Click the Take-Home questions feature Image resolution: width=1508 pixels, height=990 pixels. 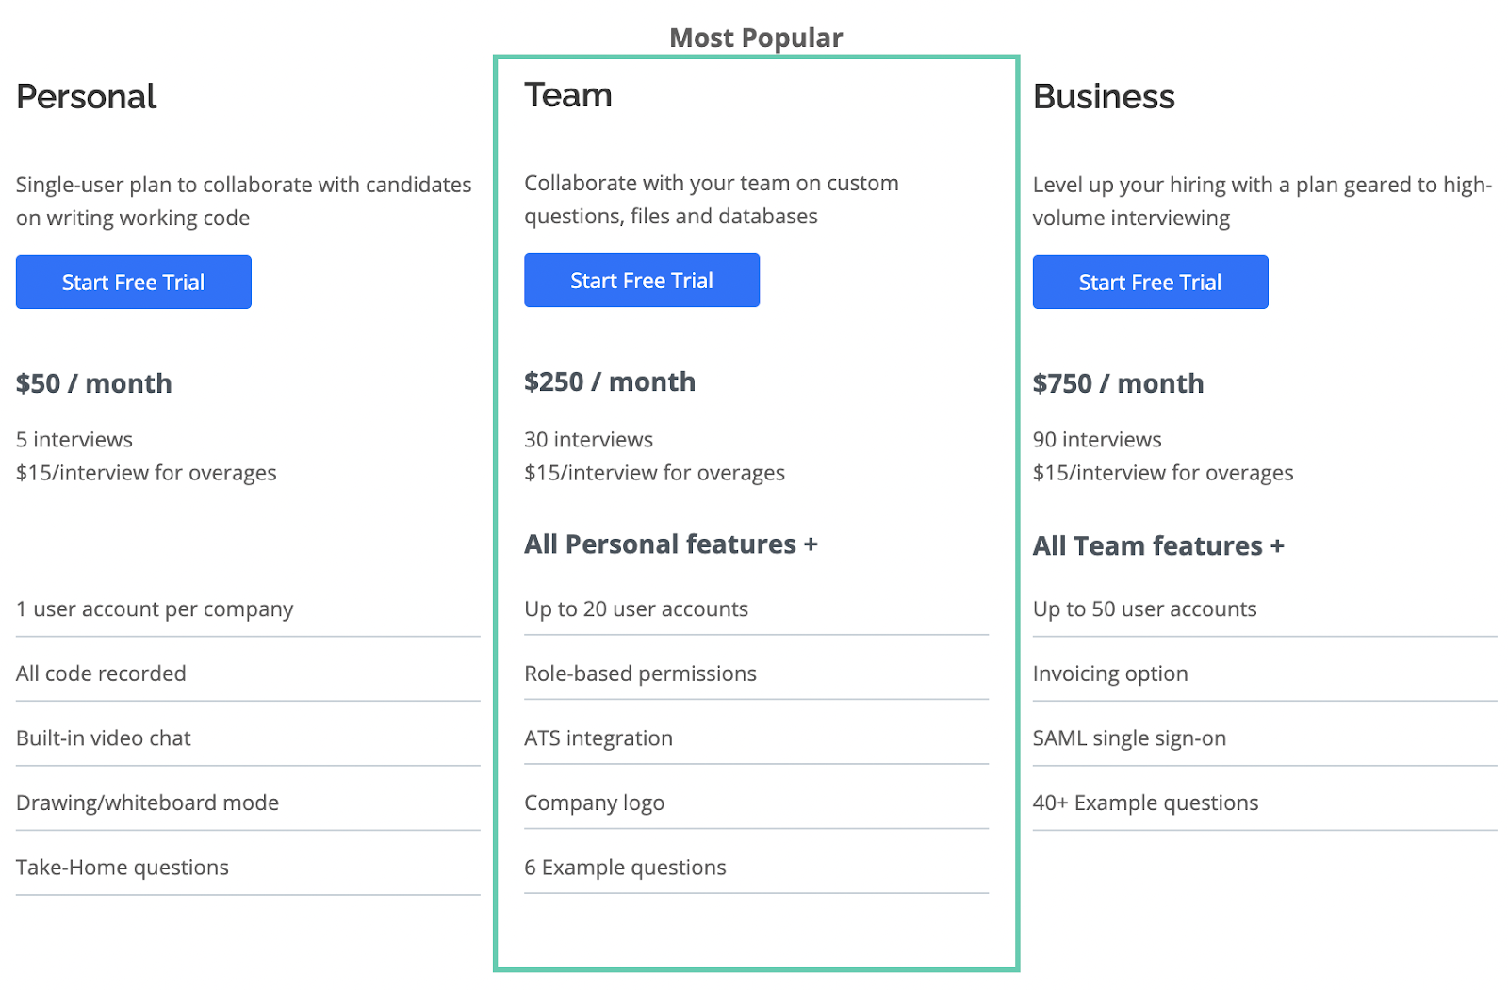123,868
